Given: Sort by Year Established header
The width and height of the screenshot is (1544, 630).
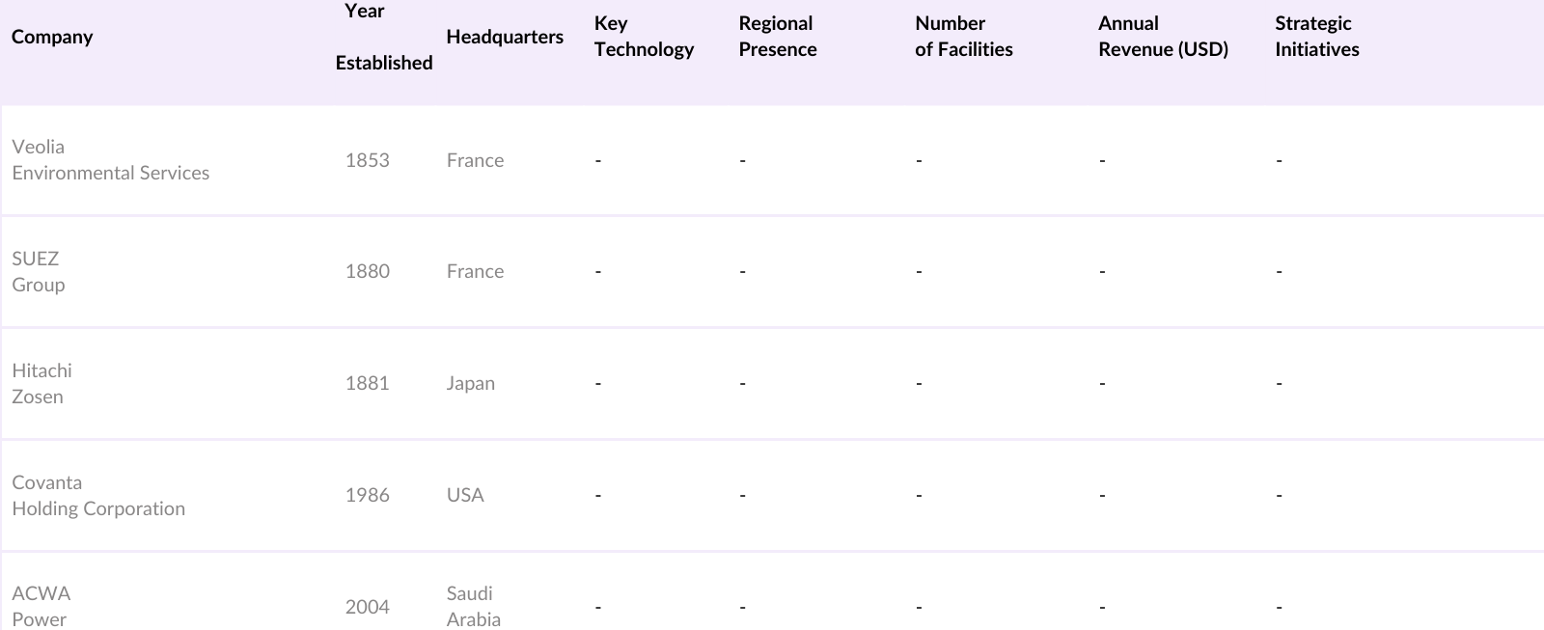Looking at the screenshot, I should point(383,37).
